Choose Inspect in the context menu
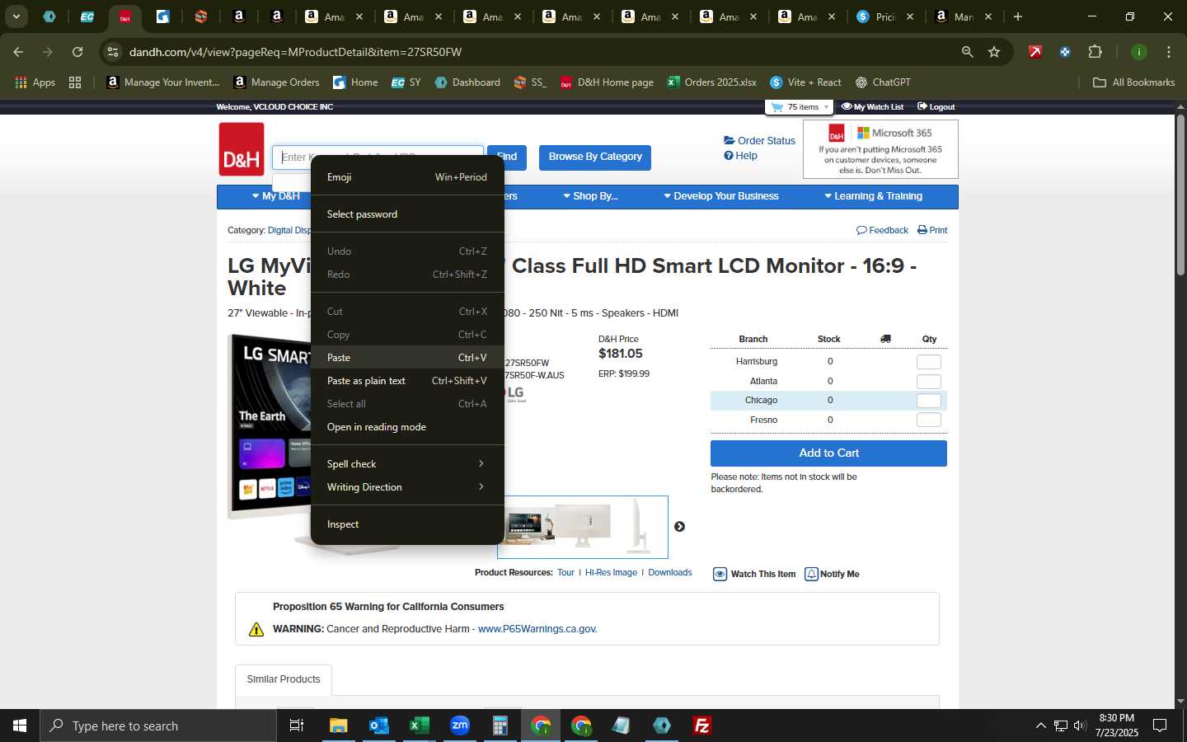 (407, 524)
